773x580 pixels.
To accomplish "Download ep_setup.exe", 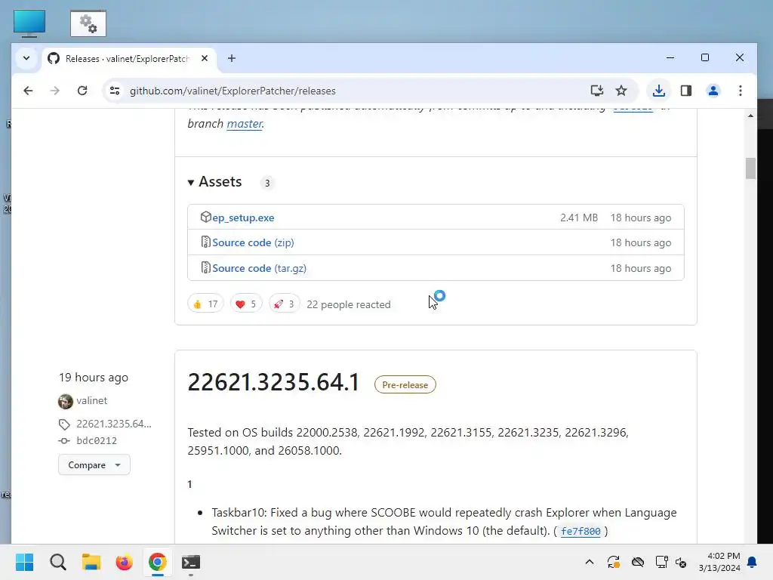I will 243,217.
